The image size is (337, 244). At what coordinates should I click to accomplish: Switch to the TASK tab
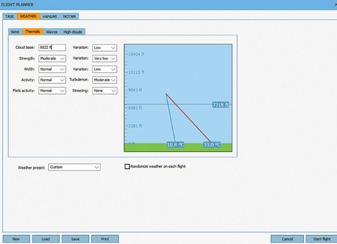10,16
